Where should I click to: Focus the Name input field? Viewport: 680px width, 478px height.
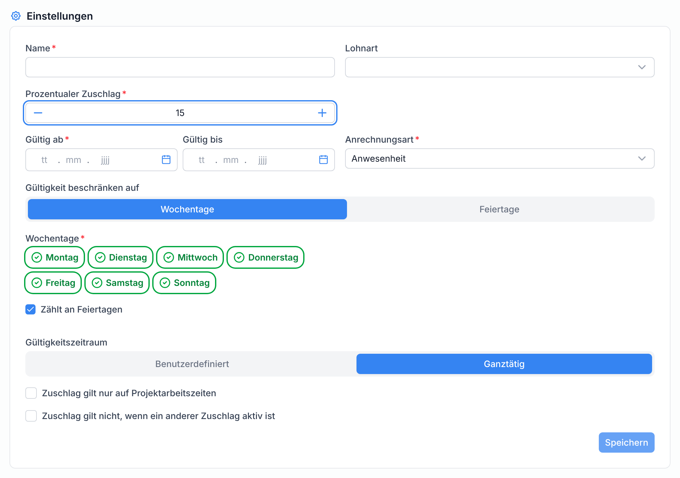click(x=180, y=67)
